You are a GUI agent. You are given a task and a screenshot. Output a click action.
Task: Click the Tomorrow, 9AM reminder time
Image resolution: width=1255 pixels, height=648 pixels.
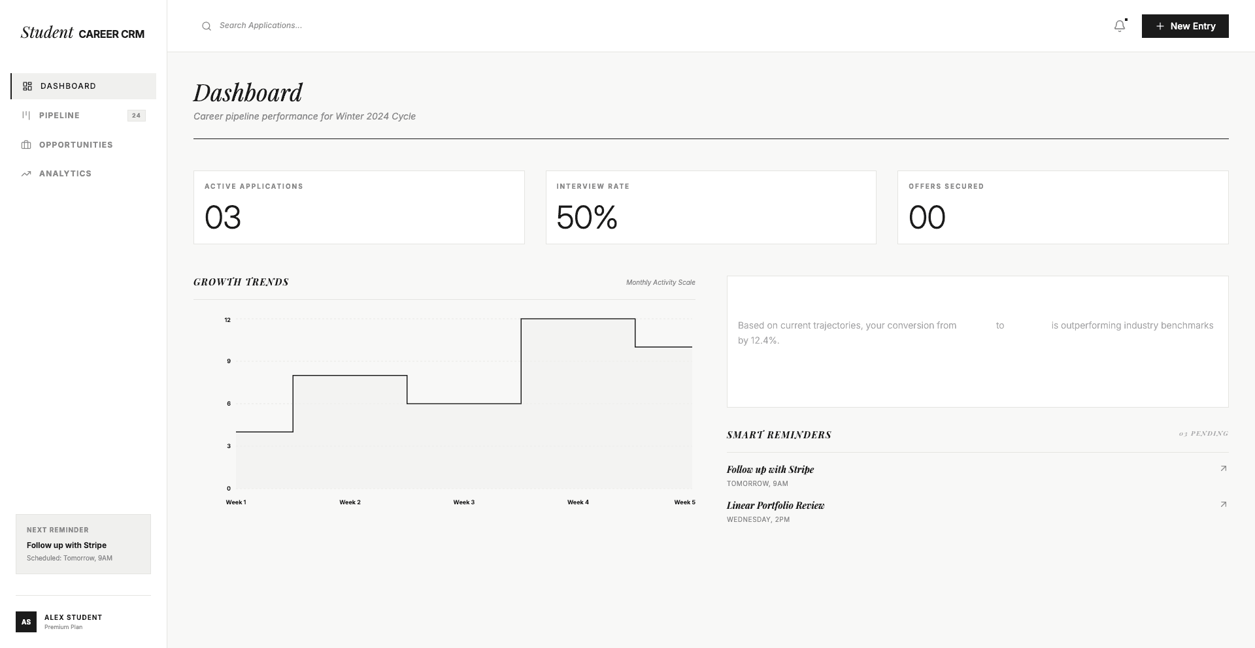[x=758, y=483]
